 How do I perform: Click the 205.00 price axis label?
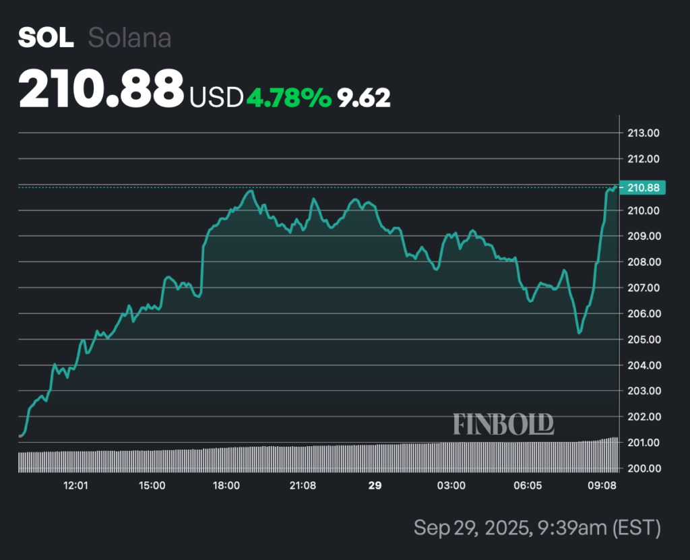click(643, 340)
